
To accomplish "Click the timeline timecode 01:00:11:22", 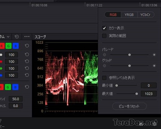I will click(x=94, y=5).
